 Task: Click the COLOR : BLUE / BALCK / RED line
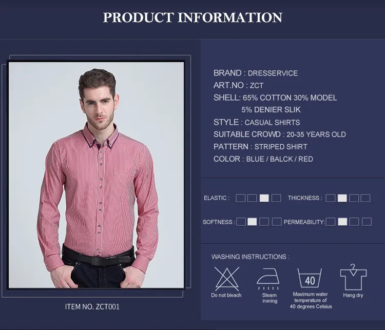click(x=263, y=159)
